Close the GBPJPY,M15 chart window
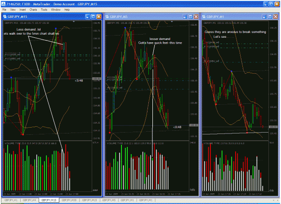 [99, 17]
